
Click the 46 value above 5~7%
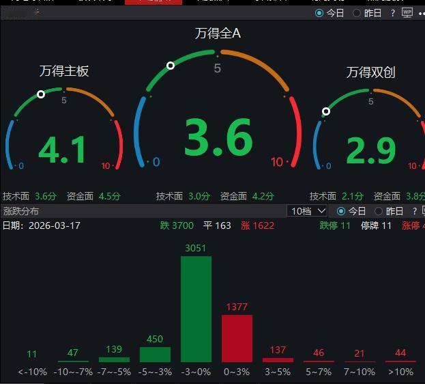[319, 353]
